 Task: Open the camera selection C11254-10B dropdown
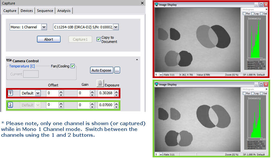click(116, 27)
